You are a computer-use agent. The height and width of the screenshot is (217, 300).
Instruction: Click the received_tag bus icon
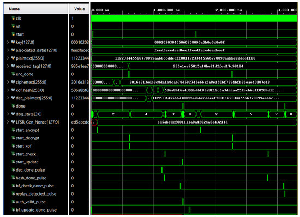click(x=13, y=66)
